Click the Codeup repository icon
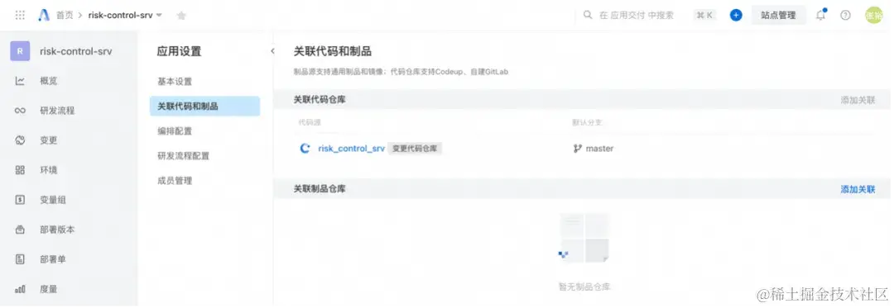Viewport: 894px width, 308px height. (x=305, y=149)
